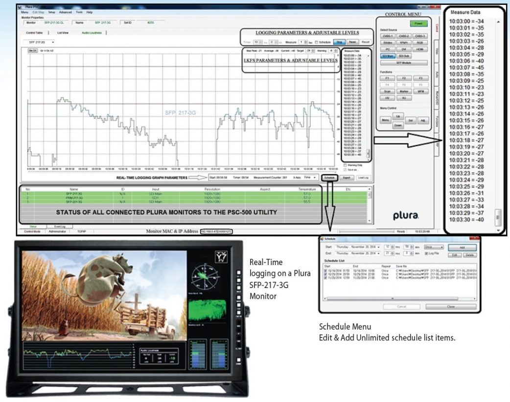Expand the SFP 217-3G monitor dropdown

(42, 42)
